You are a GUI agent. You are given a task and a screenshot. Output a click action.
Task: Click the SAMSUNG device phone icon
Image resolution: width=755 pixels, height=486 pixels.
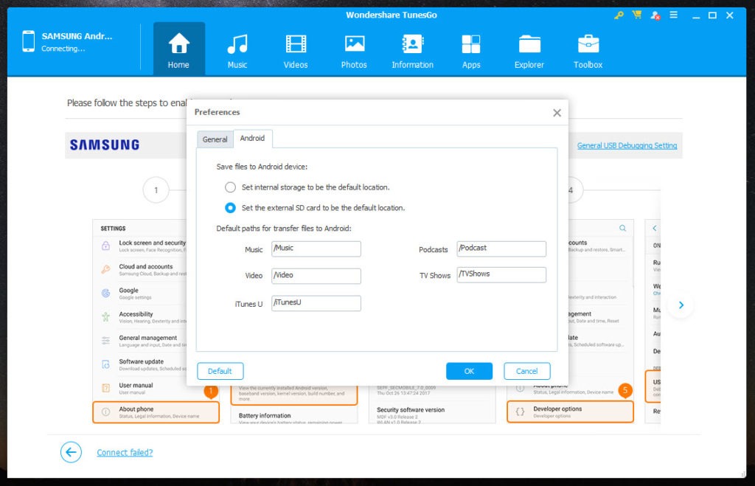(x=29, y=41)
